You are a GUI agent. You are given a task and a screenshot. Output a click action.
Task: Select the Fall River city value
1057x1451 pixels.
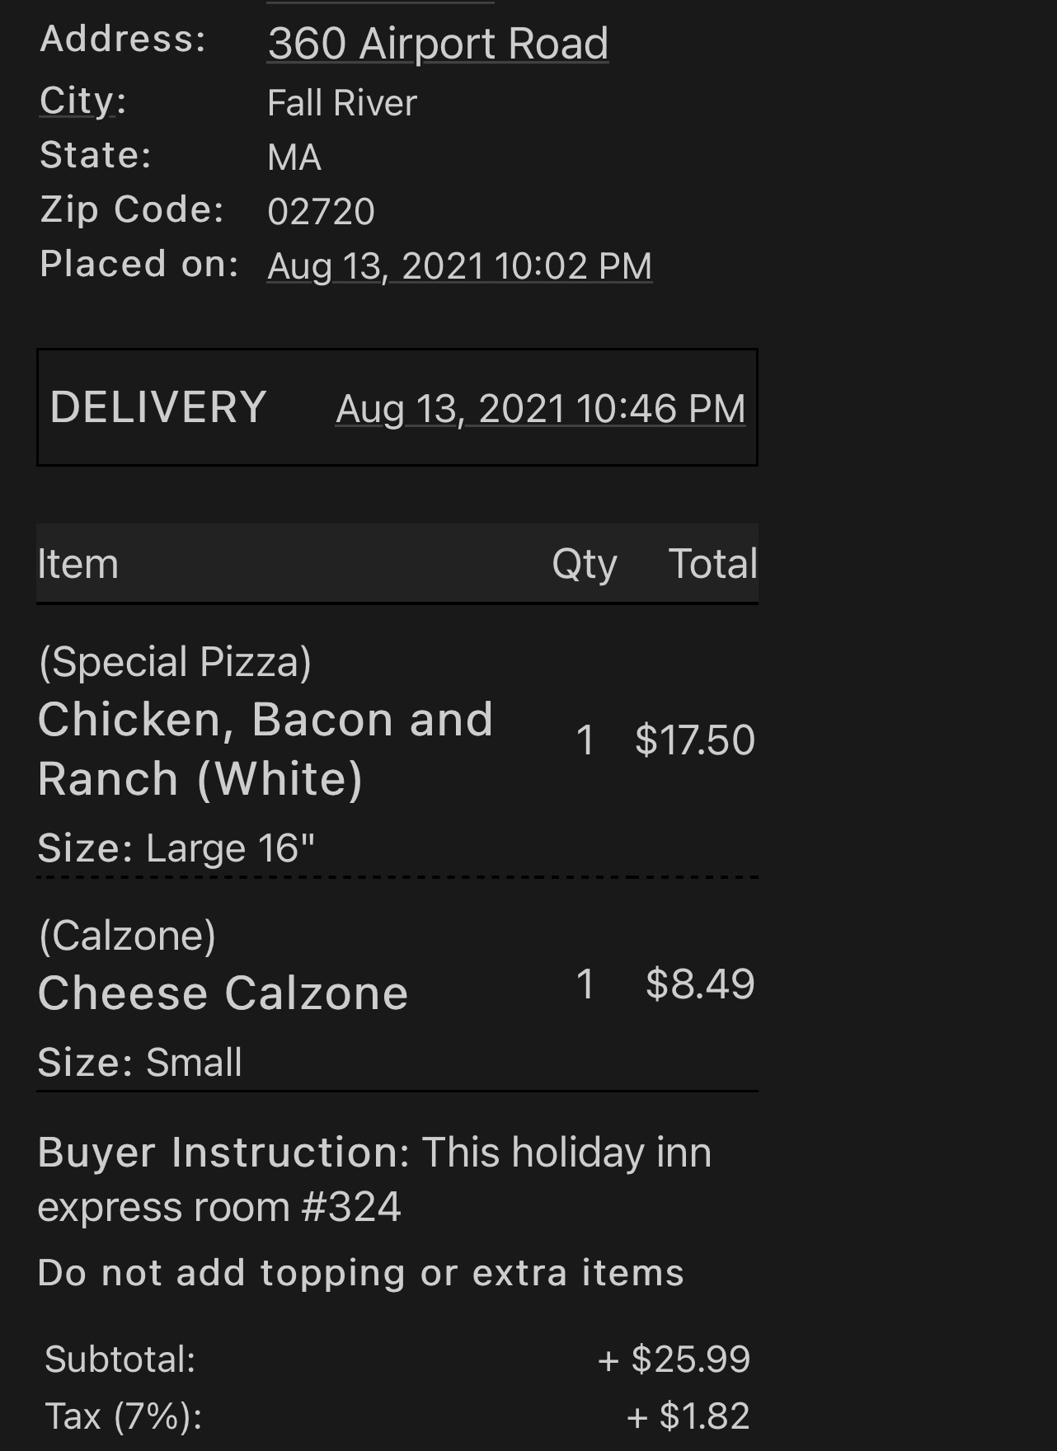pyautogui.click(x=341, y=104)
